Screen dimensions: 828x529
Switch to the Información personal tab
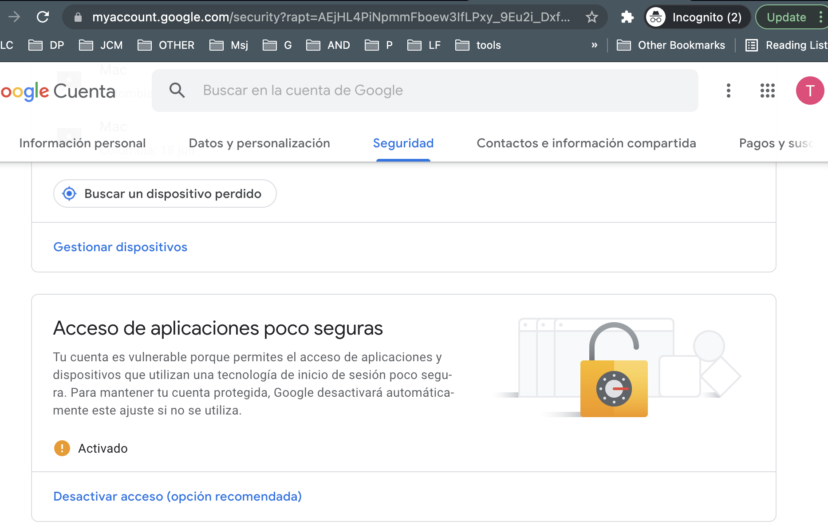[x=83, y=143]
